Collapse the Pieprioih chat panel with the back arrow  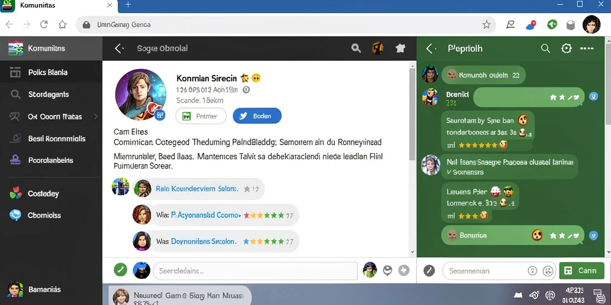pos(430,48)
